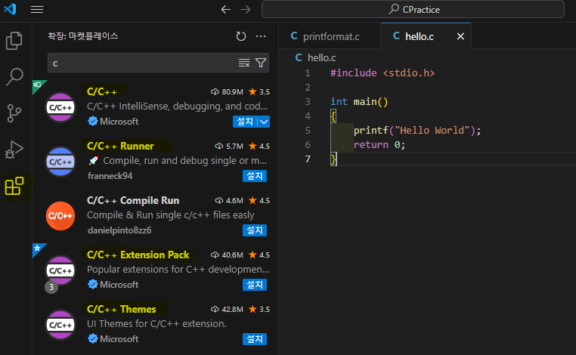Clear the extensions search results

coord(244,63)
